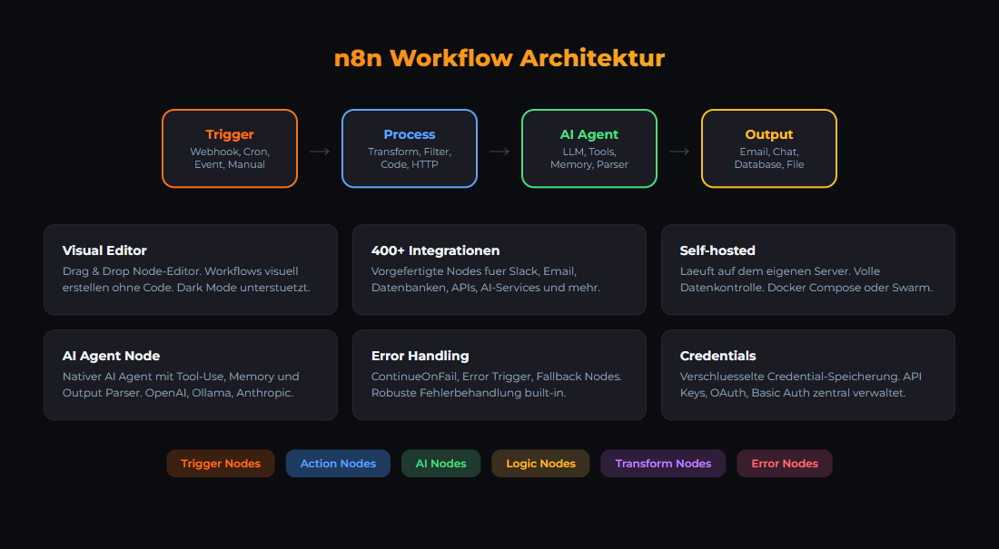Pick the Logic Nodes tag

[540, 464]
